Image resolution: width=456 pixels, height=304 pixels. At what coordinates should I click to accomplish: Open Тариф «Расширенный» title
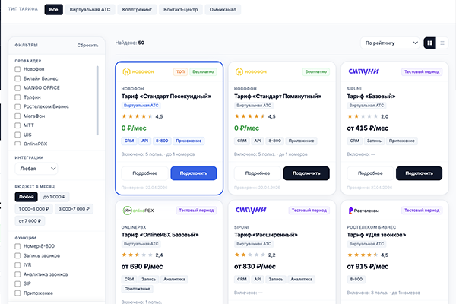(266, 235)
